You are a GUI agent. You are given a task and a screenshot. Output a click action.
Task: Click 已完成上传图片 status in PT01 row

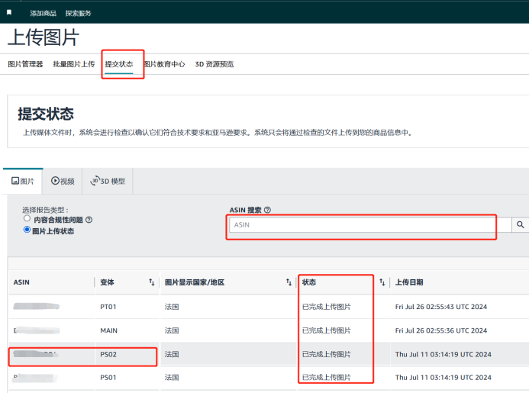click(327, 307)
